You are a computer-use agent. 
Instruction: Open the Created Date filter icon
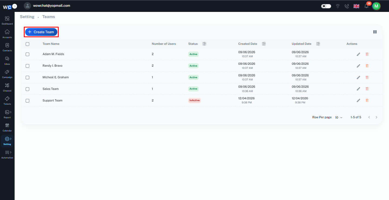[264, 44]
